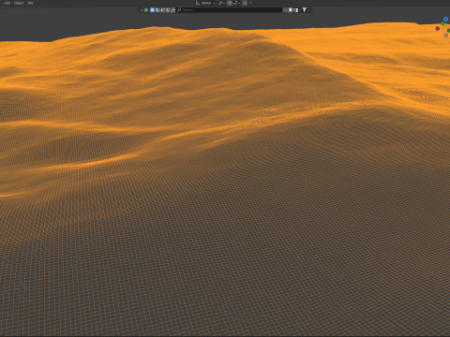Open the funnel filter icon

[x=304, y=10]
